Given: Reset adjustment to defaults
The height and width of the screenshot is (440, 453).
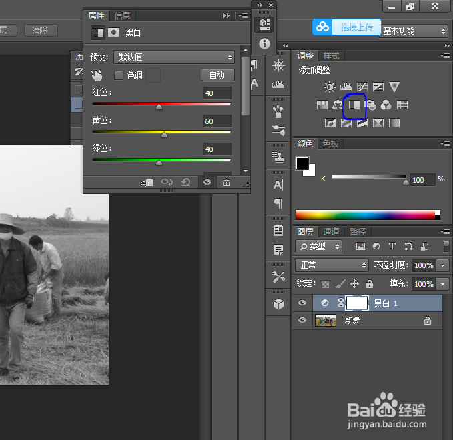Looking at the screenshot, I should tap(186, 182).
